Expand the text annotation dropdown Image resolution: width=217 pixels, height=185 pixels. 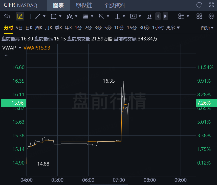[x=140, y=16]
